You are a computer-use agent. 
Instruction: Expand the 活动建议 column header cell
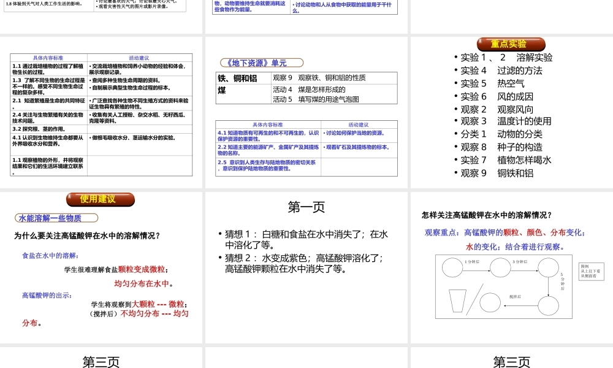(x=359, y=124)
